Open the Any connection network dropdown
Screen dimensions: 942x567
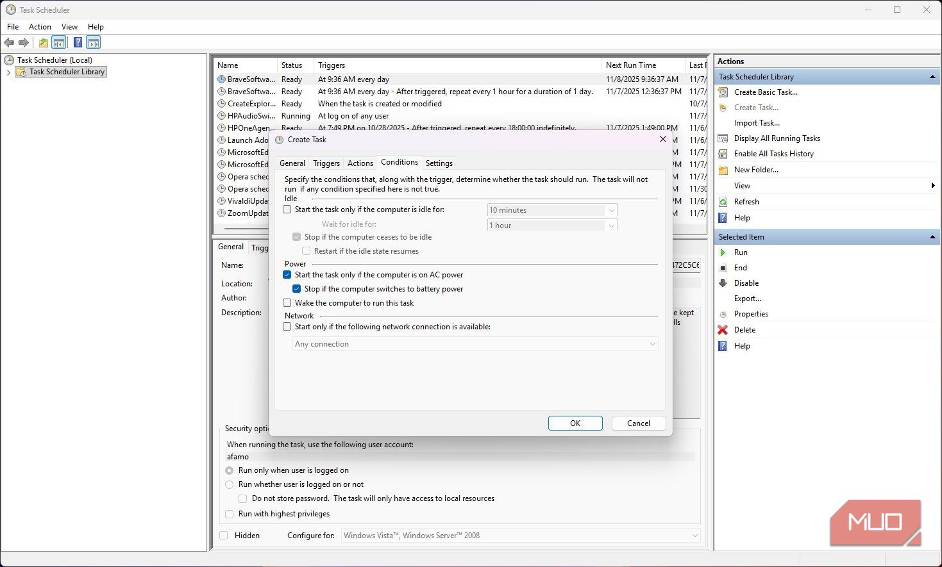click(475, 344)
